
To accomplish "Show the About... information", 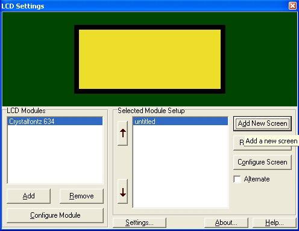I will [226, 223].
